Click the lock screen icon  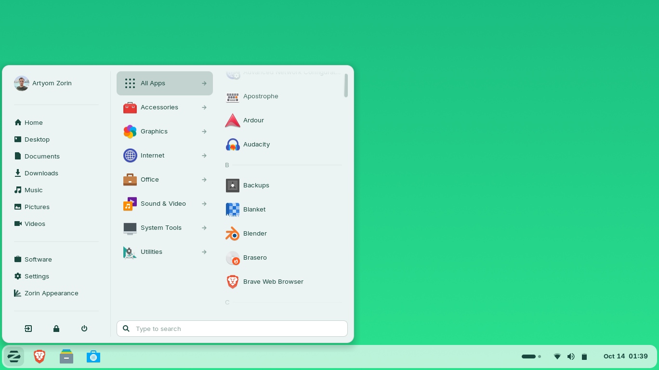click(56, 329)
